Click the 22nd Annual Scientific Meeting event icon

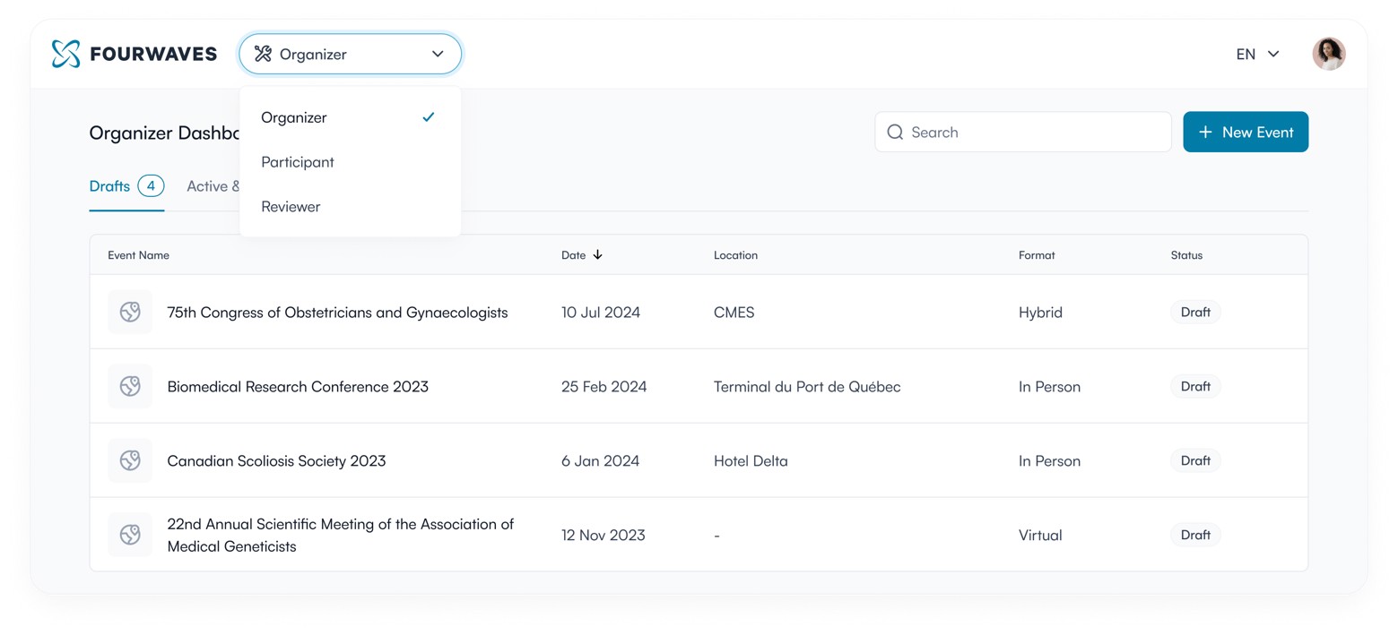(x=130, y=535)
